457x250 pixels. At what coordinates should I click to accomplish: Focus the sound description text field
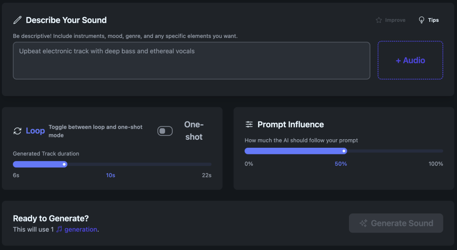click(x=191, y=60)
